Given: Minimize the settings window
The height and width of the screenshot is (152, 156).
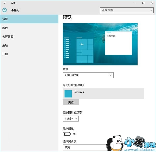Looking at the screenshot, I should [135, 3].
